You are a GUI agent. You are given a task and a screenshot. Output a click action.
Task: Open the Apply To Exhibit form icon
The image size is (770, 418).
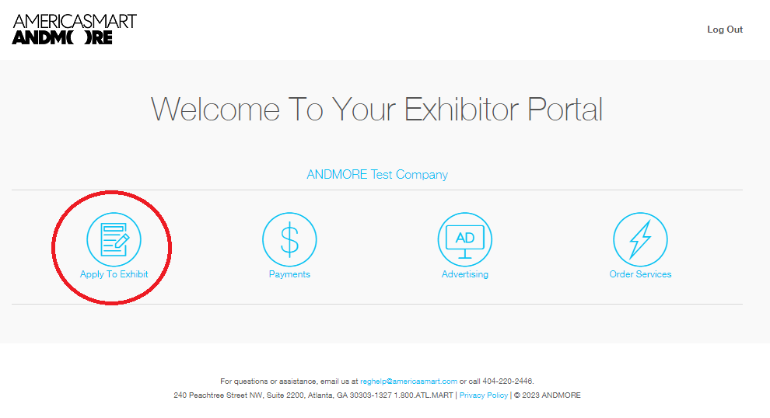click(x=114, y=239)
